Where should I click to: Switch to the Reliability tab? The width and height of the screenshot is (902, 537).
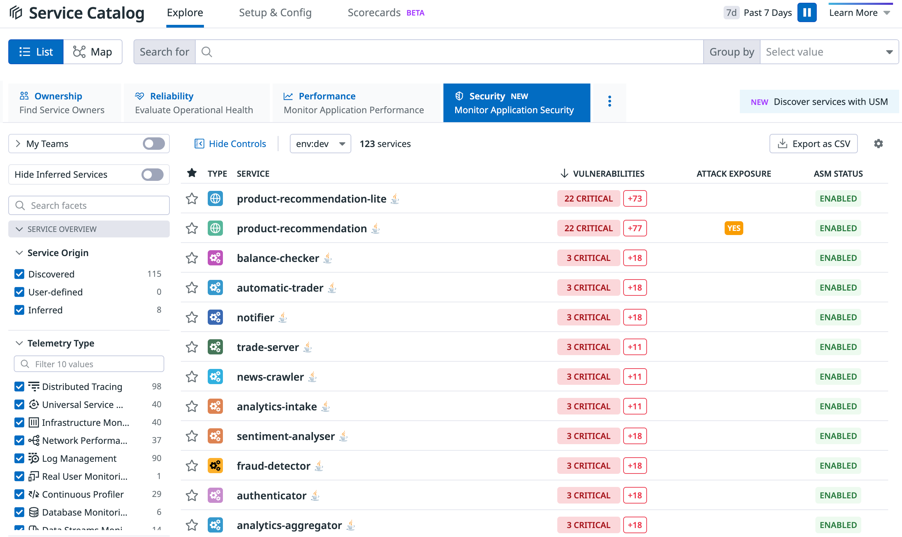click(196, 103)
